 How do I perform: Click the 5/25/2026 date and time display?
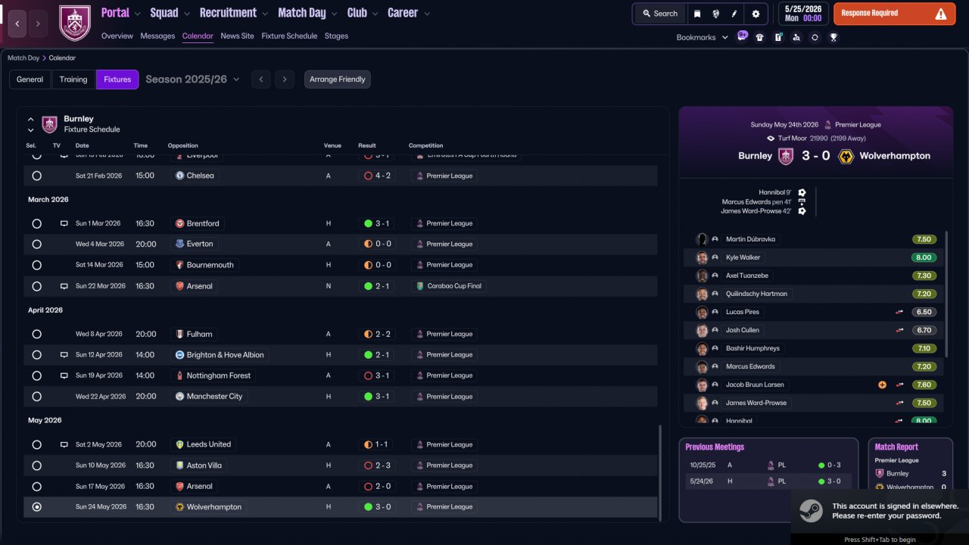802,14
